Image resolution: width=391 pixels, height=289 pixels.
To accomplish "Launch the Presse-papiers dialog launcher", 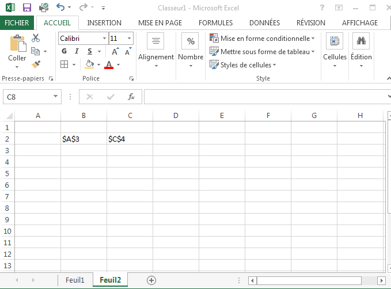I will [x=51, y=79].
